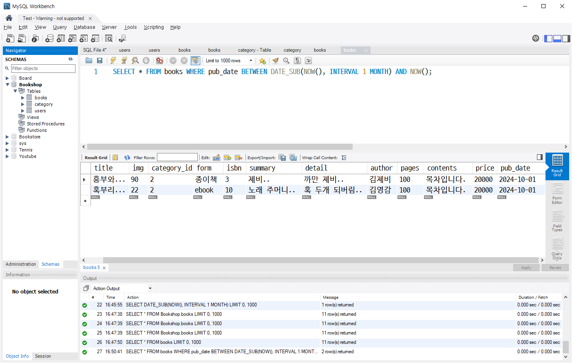This screenshot has width=572, height=363.
Task: Click the reconnect to DBMS icon
Action: tap(122, 38)
